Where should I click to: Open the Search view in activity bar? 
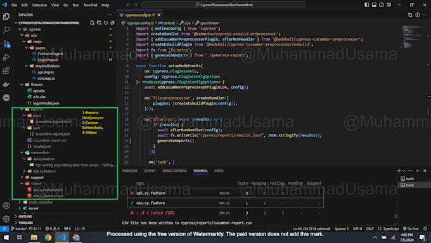click(6, 30)
